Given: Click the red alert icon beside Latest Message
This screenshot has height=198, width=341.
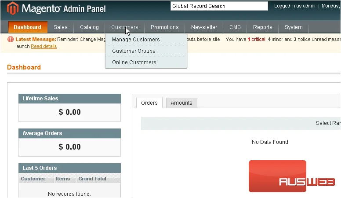Looking at the screenshot, I should click(x=11, y=39).
